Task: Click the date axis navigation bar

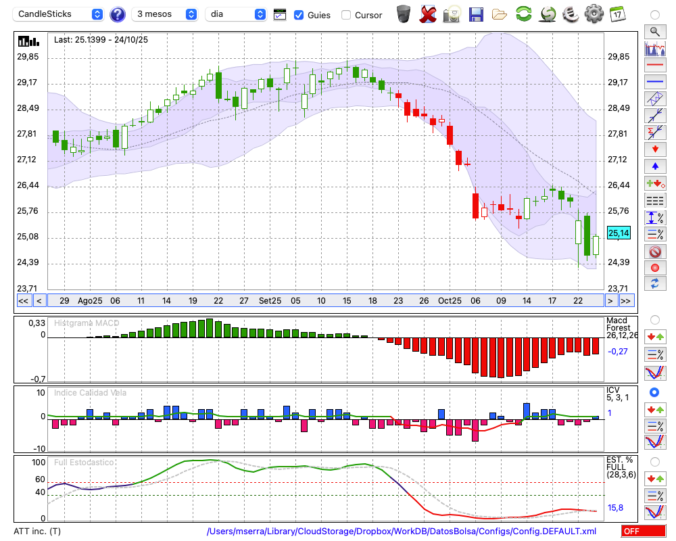Action: tap(326, 301)
